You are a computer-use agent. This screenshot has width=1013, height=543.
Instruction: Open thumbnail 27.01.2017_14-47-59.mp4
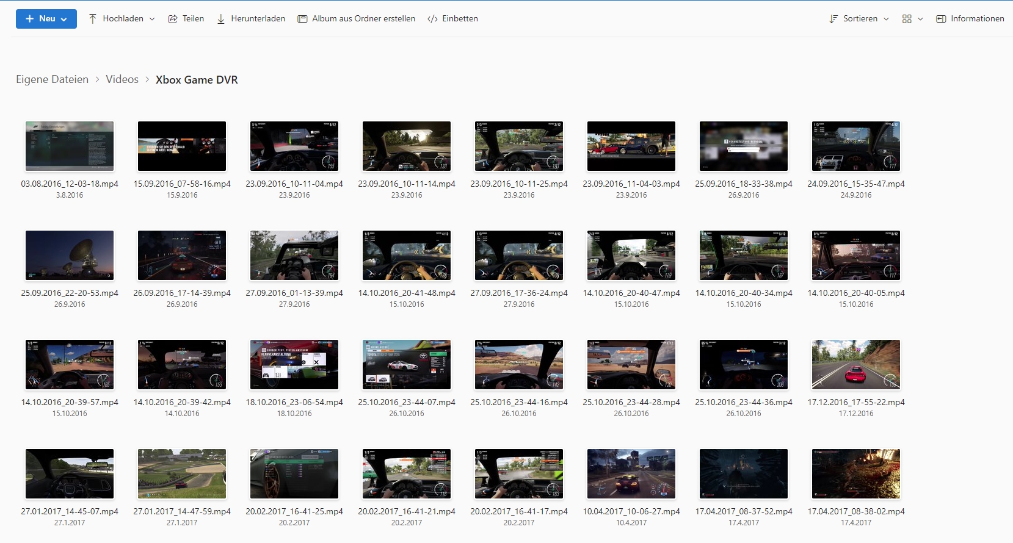coord(182,473)
